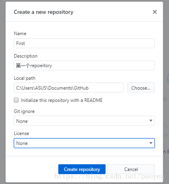
Task: Click the Description field label
Action: (26, 56)
